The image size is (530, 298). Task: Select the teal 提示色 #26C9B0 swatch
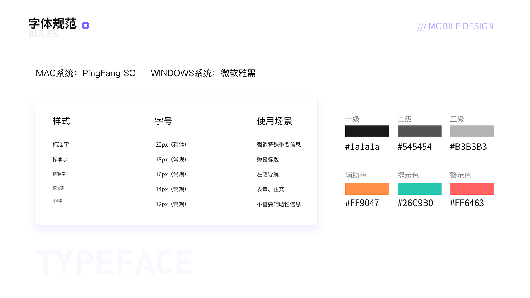(x=419, y=188)
